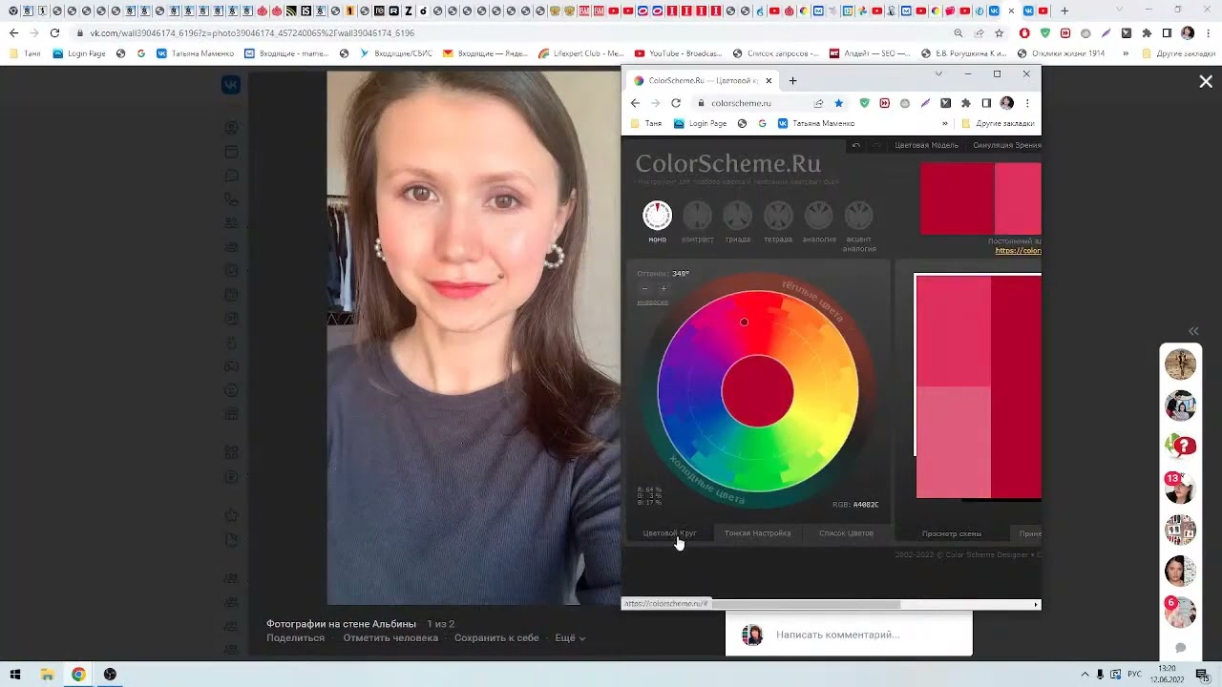Image resolution: width=1222 pixels, height=687 pixels.
Task: Switch to the Тонкая Настройка tab
Action: [x=757, y=533]
